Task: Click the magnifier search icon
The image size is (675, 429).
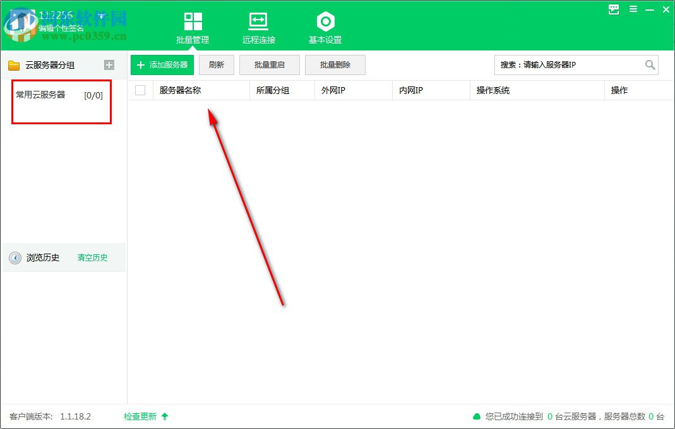Action: click(650, 65)
